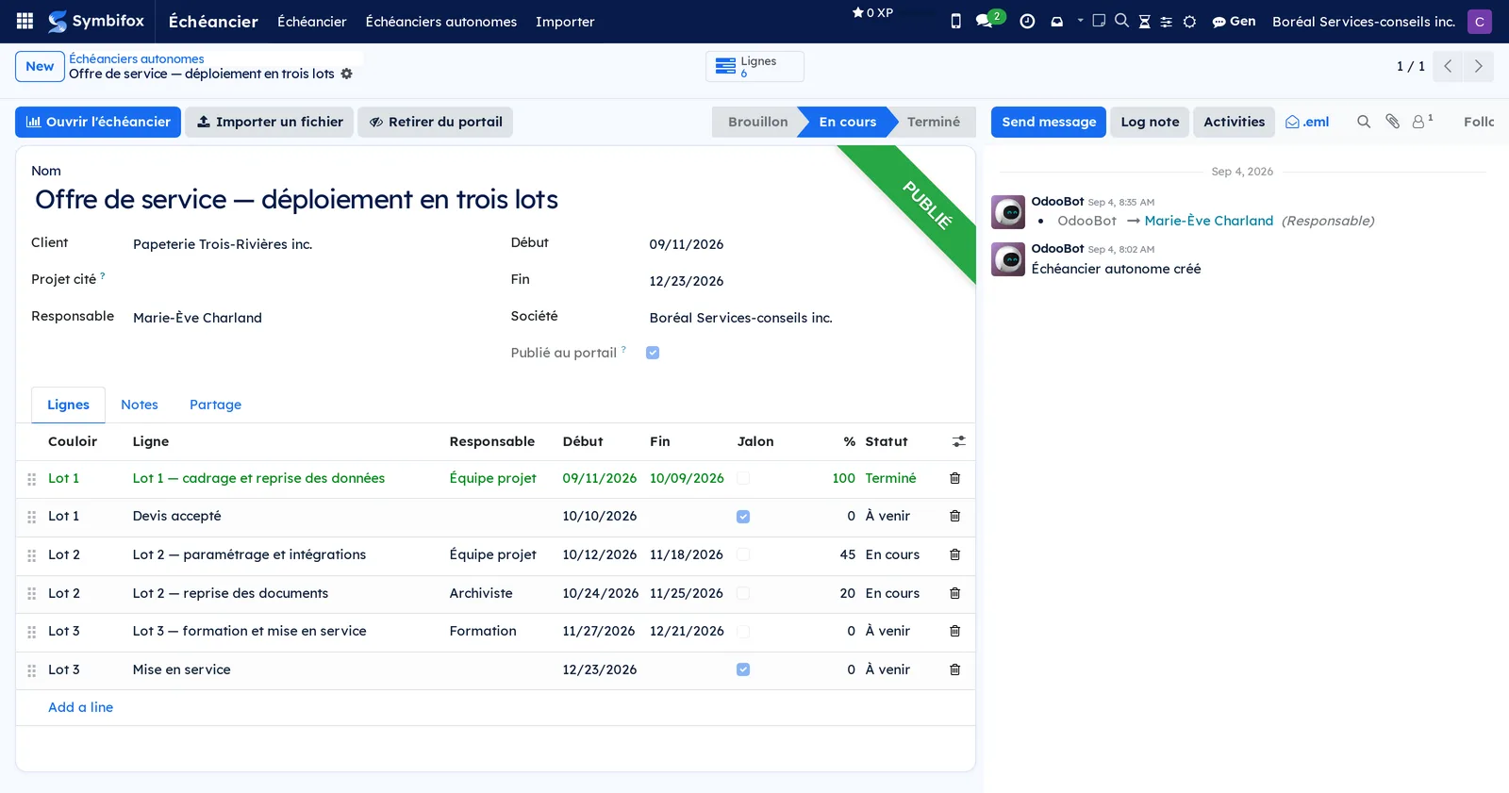The image size is (1509, 793).
Task: Click Send message in chatter
Action: click(1049, 122)
